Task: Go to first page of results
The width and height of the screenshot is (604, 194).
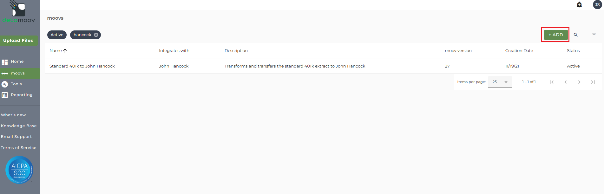Action: coord(552,82)
